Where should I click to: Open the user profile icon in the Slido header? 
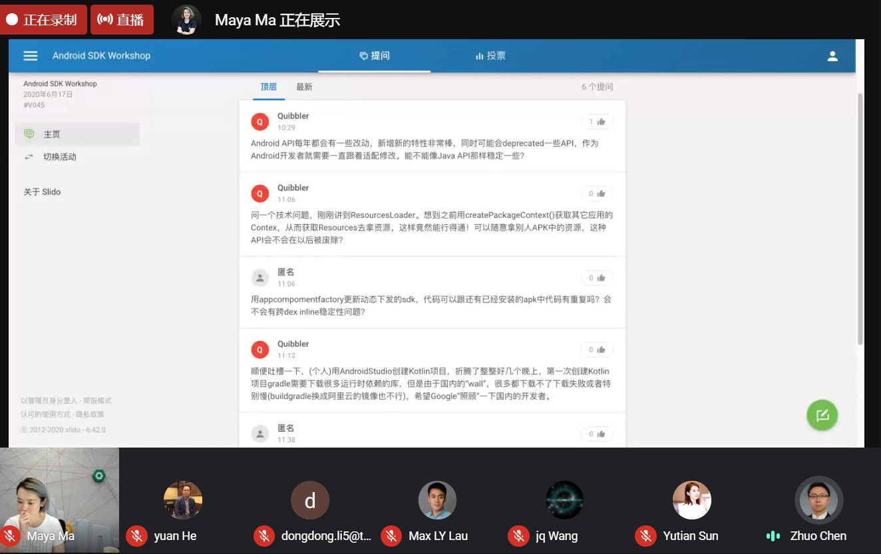coord(832,57)
